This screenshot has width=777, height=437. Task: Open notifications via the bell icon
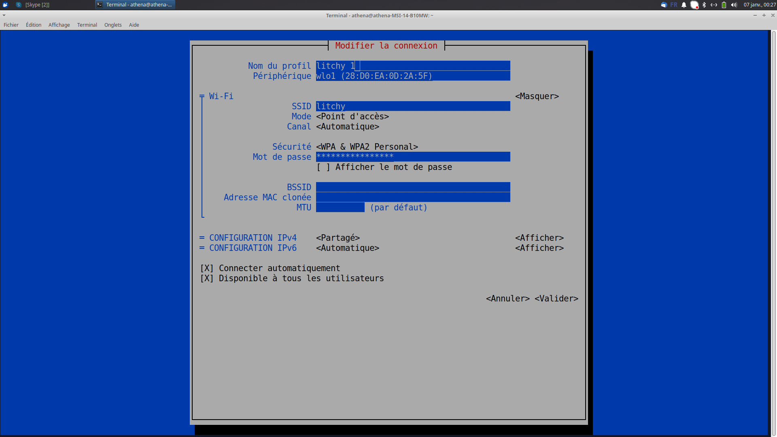pos(684,5)
